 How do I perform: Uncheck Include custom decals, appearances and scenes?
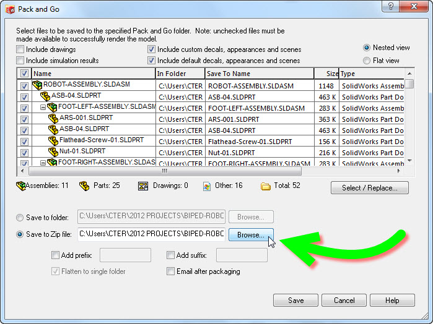pyautogui.click(x=151, y=49)
